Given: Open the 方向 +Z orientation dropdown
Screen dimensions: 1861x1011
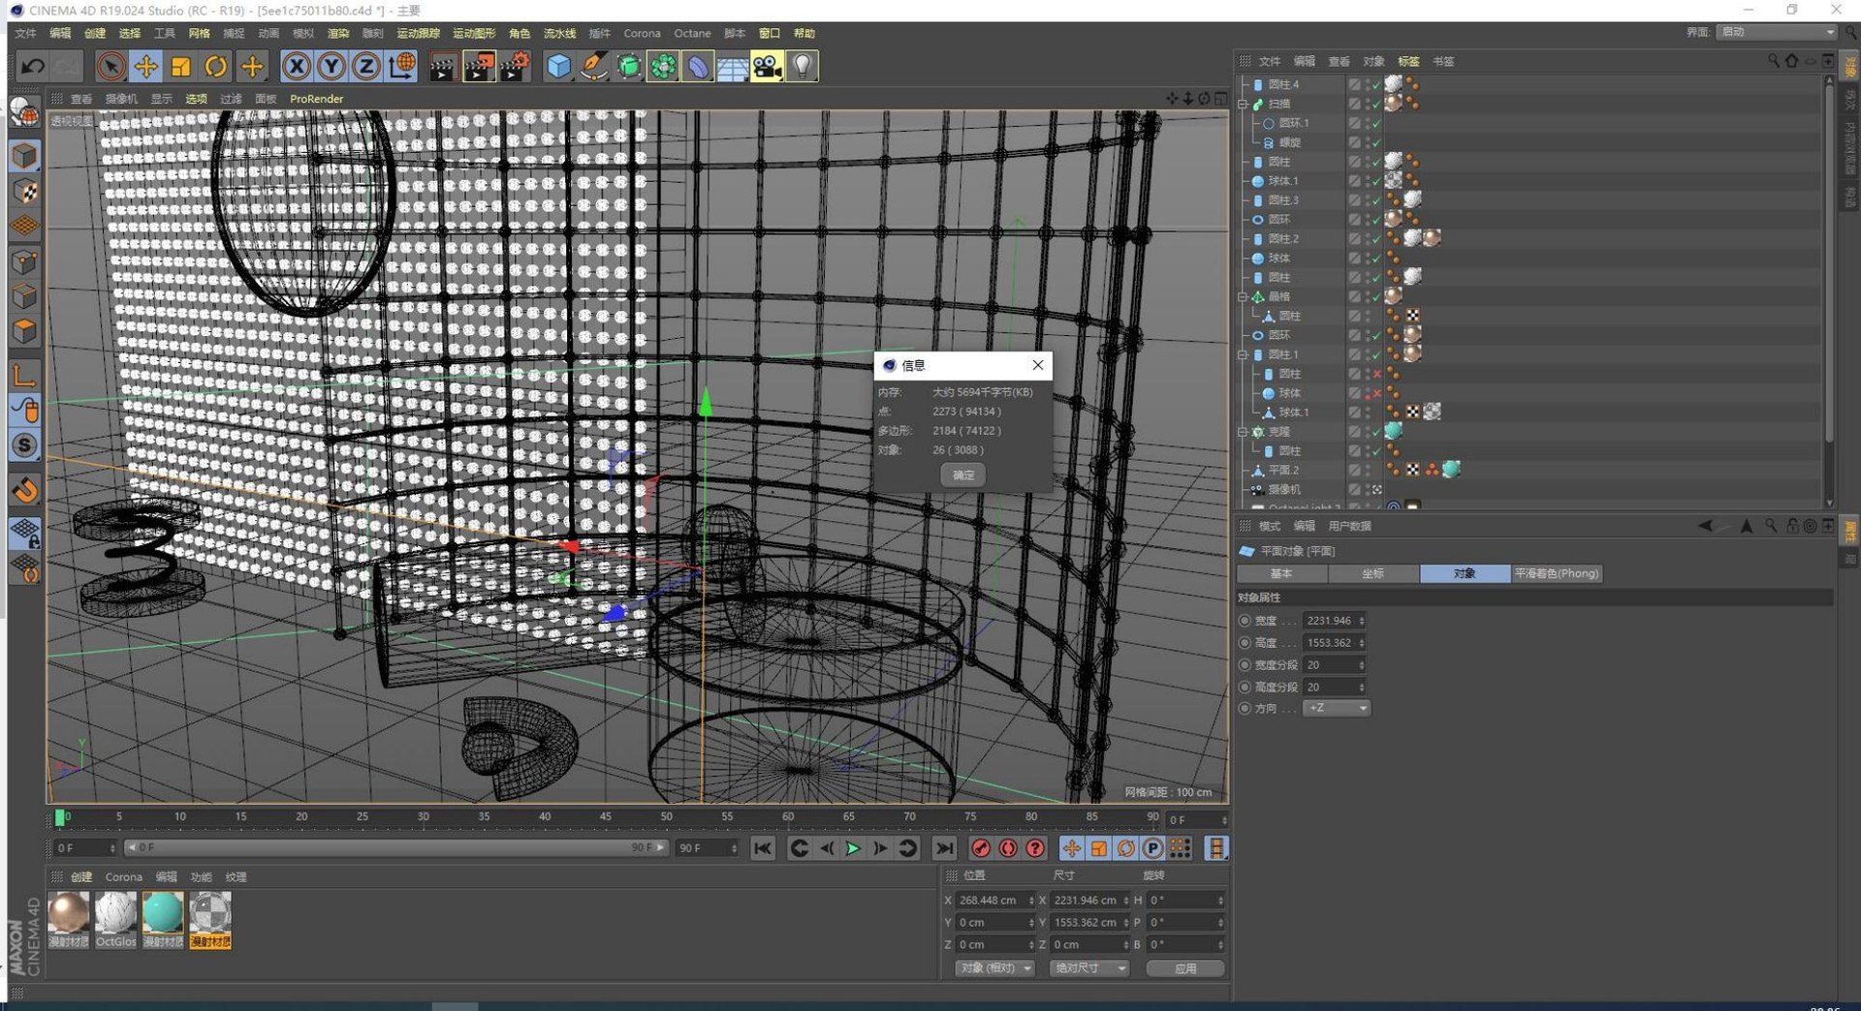Looking at the screenshot, I should coord(1336,708).
